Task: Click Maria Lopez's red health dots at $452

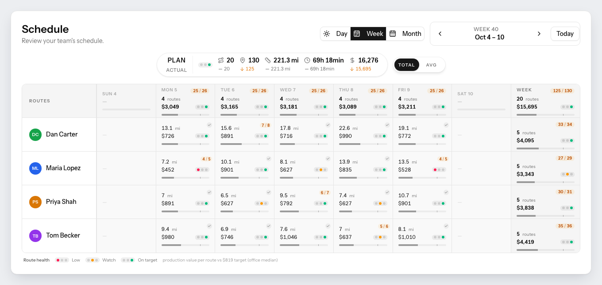Action: (x=202, y=170)
